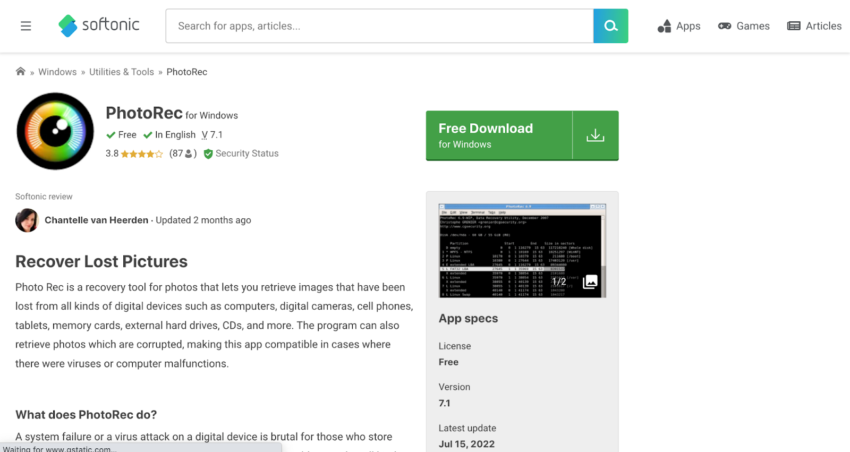Click the 'In English' label
This screenshot has width=850, height=452.
175,135
